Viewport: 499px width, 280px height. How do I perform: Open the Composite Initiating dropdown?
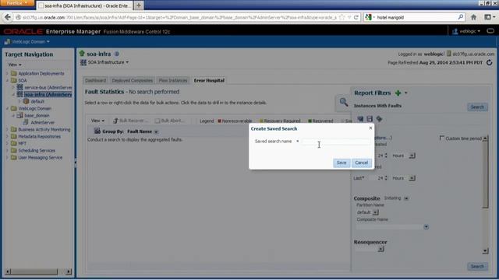click(x=406, y=198)
